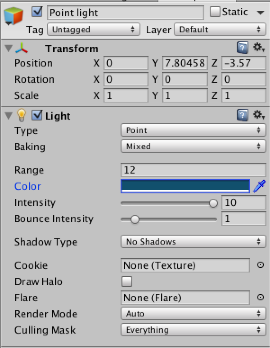Open the light Type dropdown
Viewport: 270px width, 348px height.
pos(193,130)
